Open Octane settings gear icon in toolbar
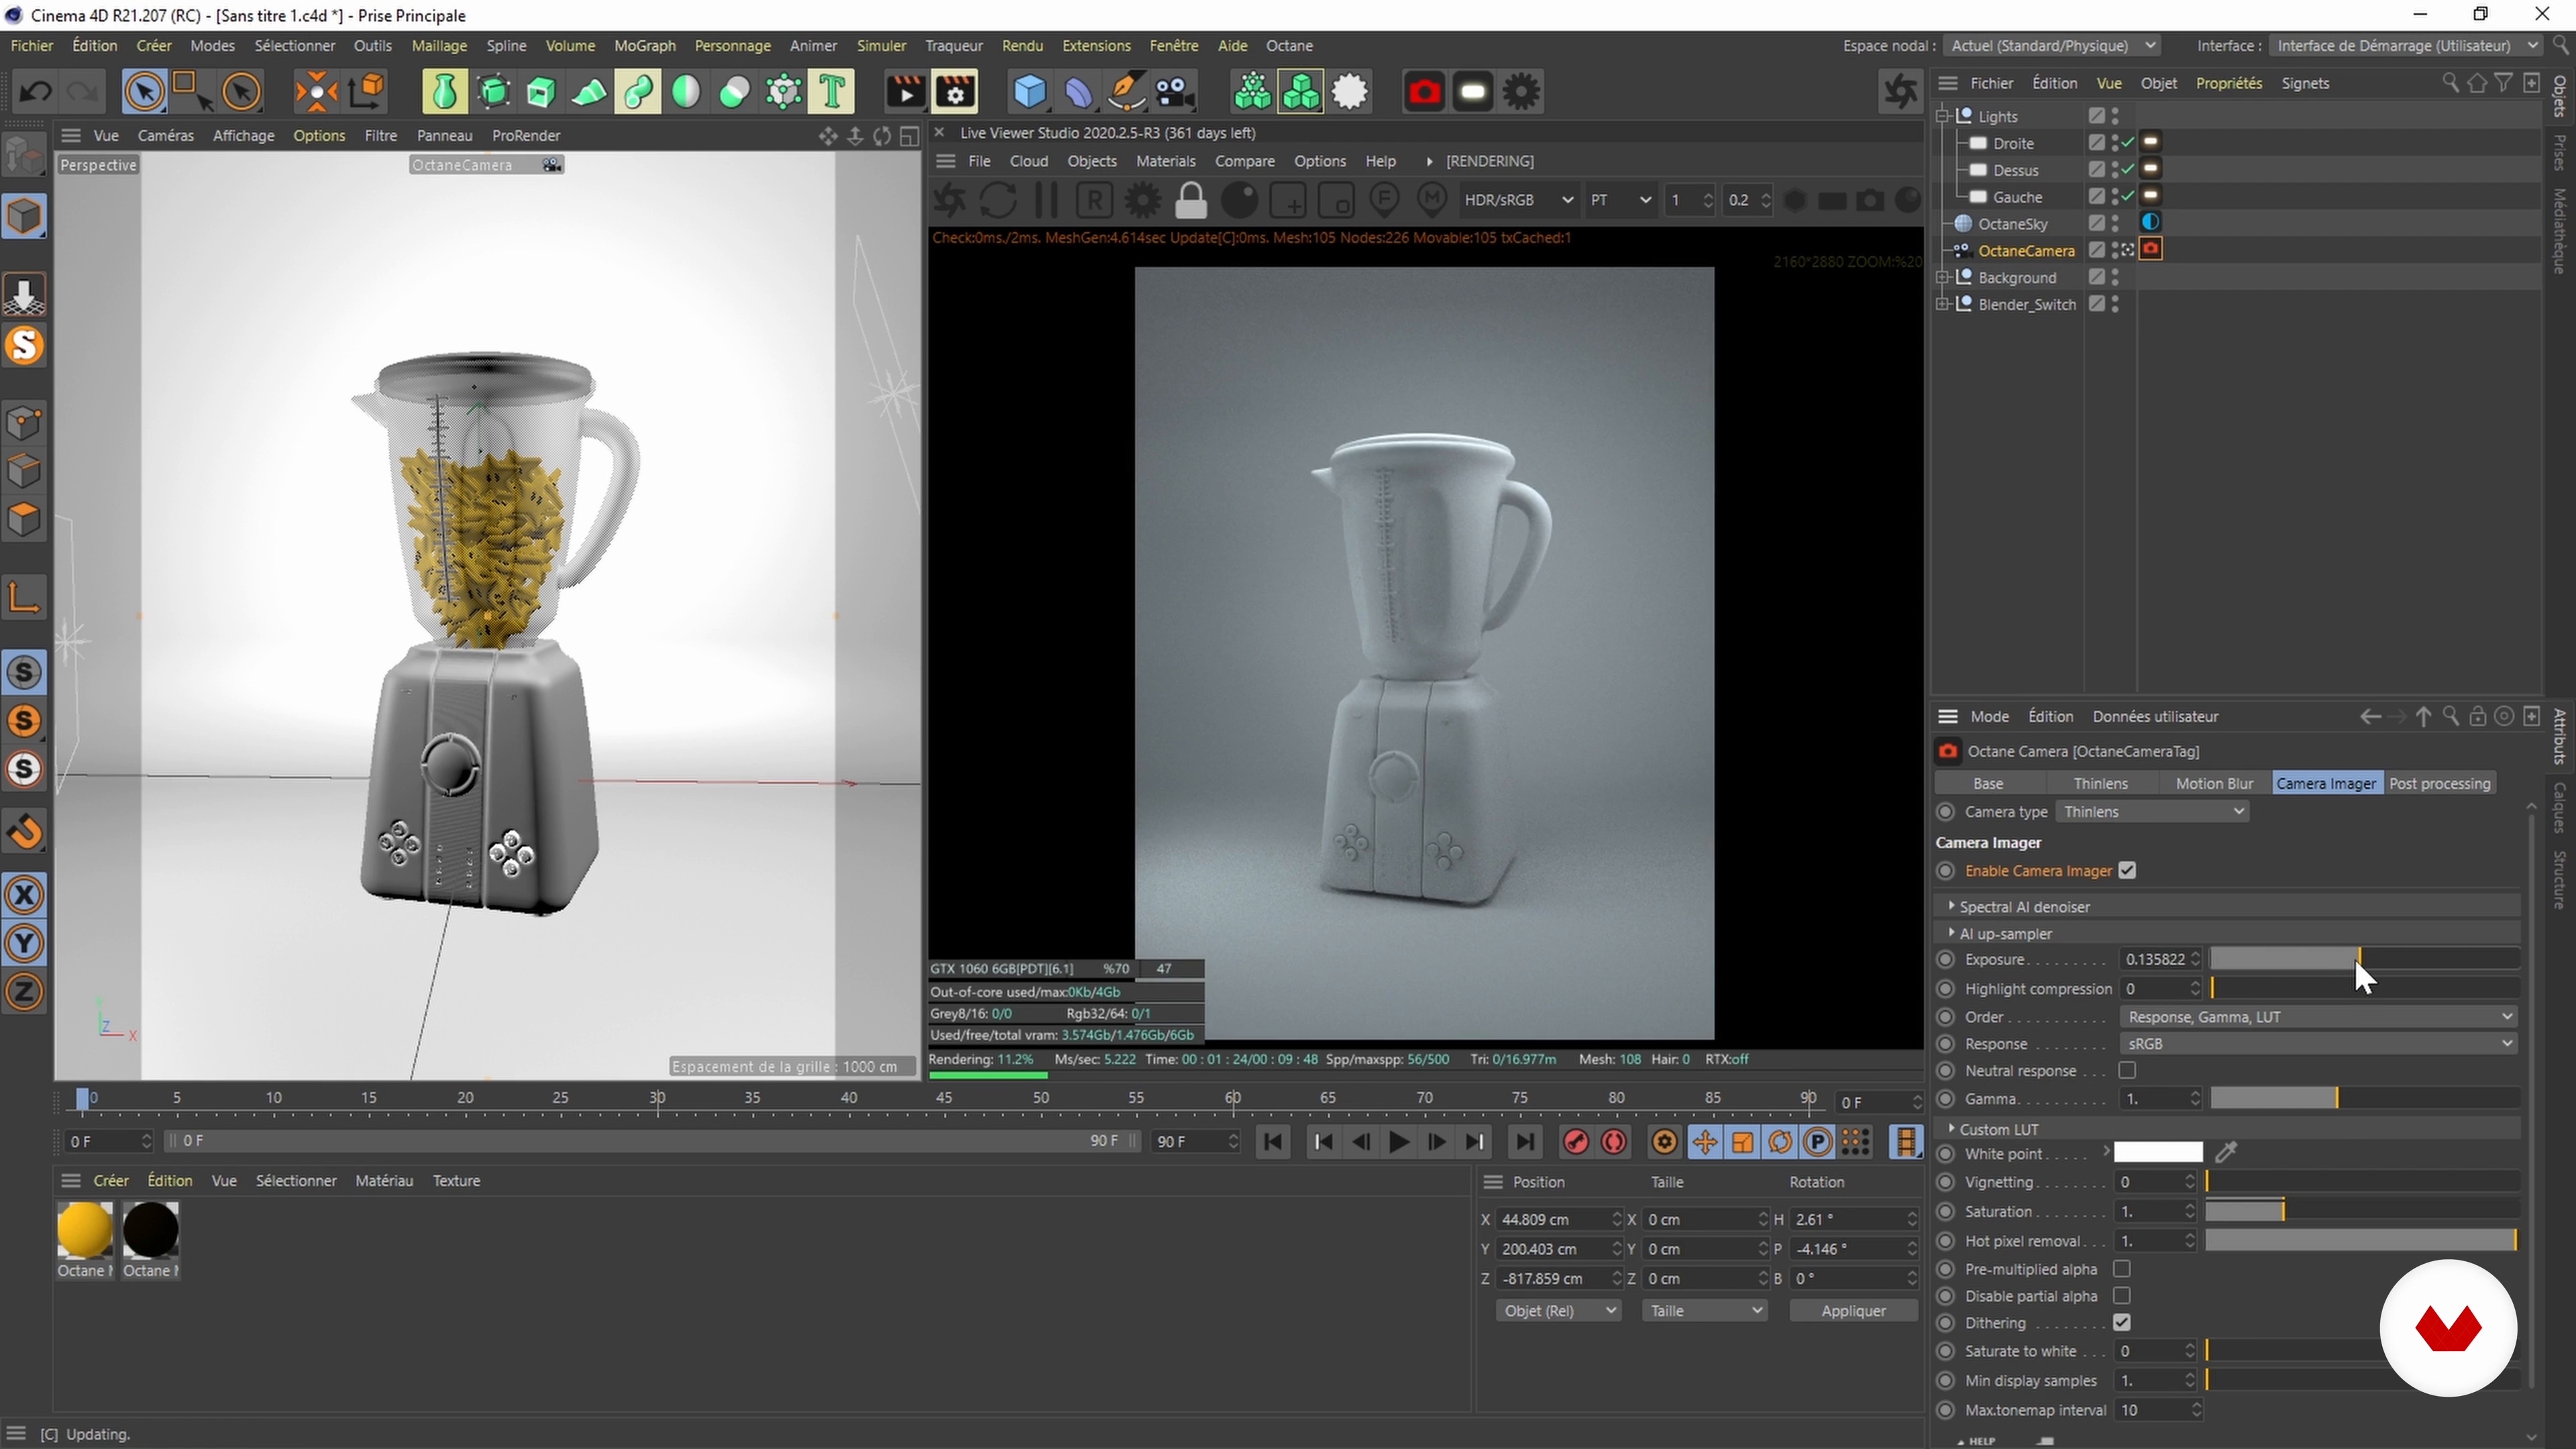Image resolution: width=2576 pixels, height=1449 pixels. (x=1521, y=92)
